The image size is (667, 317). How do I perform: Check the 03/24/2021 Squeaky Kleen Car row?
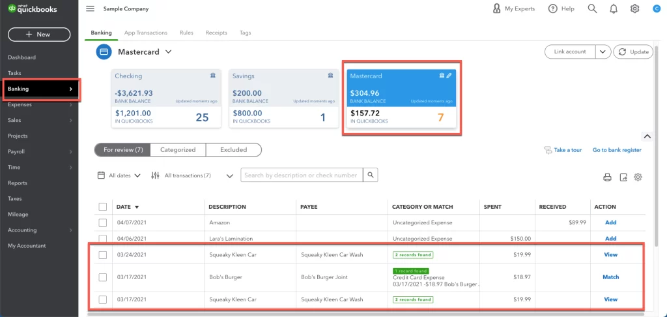click(x=102, y=255)
